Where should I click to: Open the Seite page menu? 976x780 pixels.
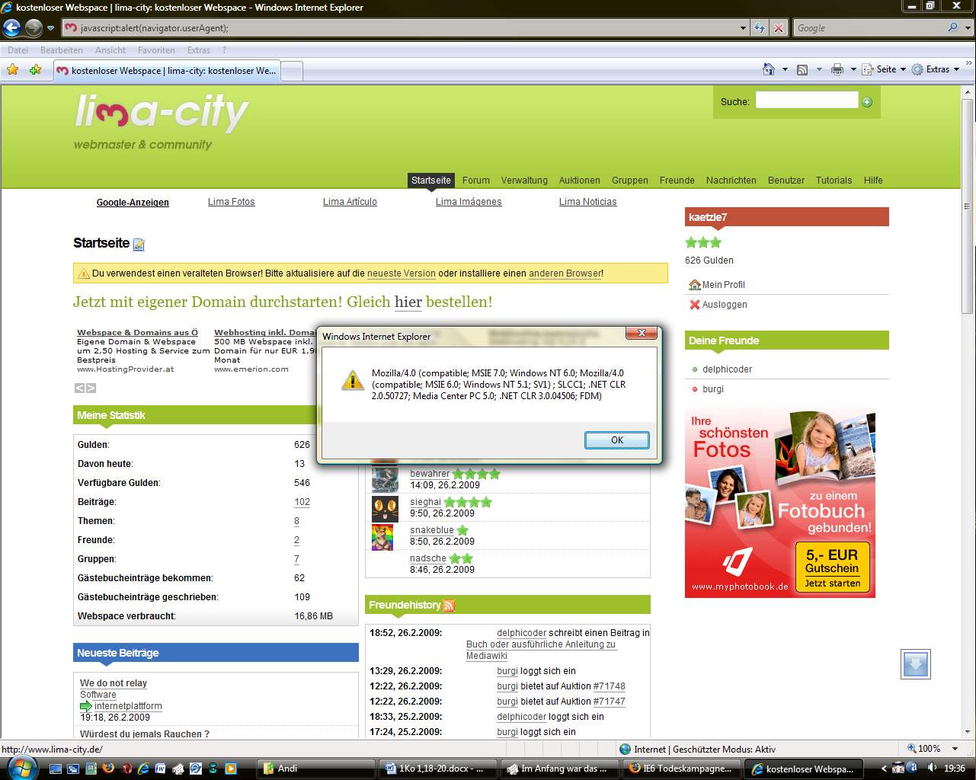click(x=884, y=69)
